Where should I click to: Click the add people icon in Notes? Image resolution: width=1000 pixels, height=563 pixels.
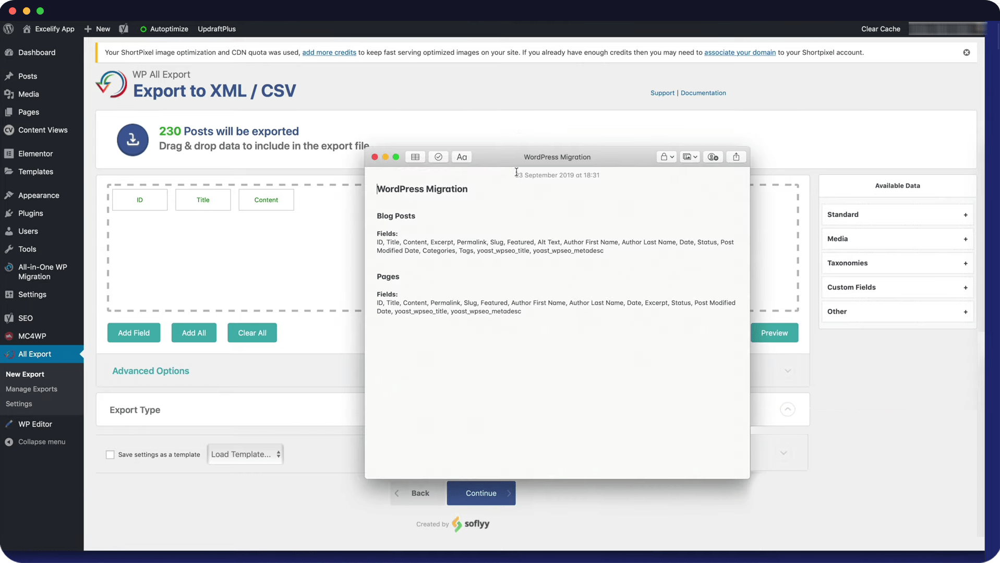713,157
